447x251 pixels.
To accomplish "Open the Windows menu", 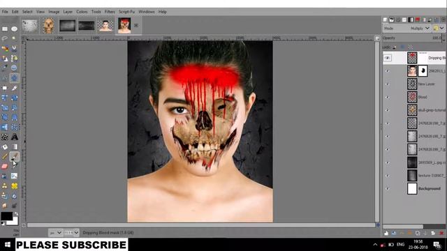I will (x=147, y=12).
